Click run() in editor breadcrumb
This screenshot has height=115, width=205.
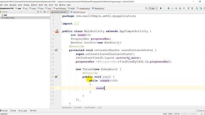pyautogui.click(x=100, y=108)
